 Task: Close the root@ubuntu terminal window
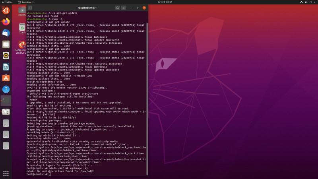coord(144,8)
